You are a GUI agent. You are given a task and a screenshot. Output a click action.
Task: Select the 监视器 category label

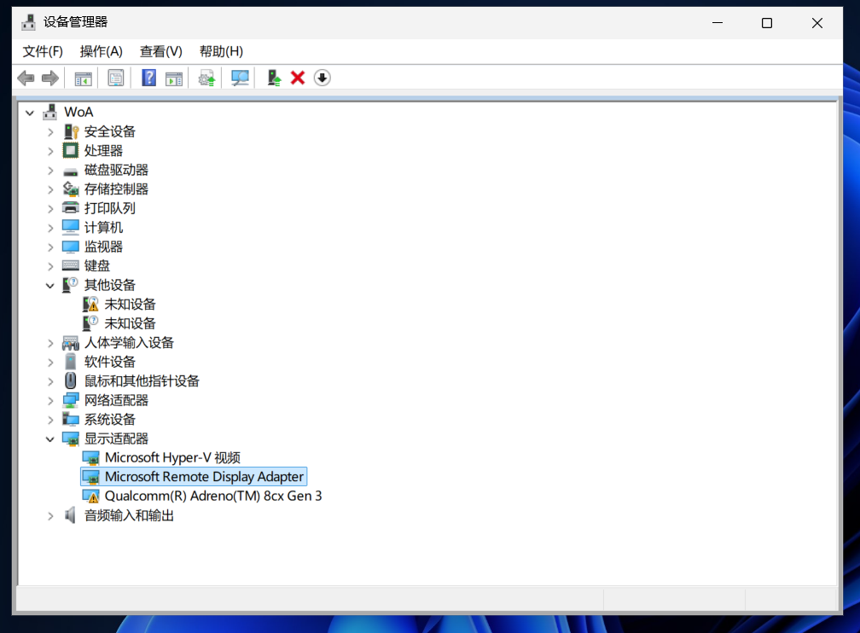pos(103,247)
